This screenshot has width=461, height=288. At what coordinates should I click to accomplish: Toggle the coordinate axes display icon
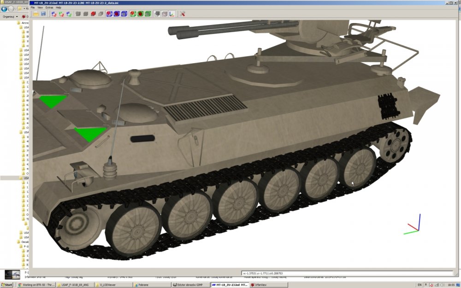[x=172, y=14]
